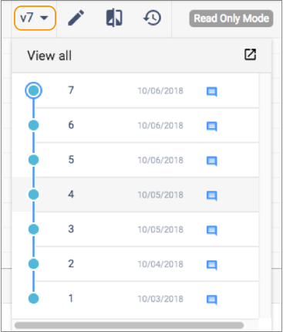Click version number 1 in the list

point(71,298)
